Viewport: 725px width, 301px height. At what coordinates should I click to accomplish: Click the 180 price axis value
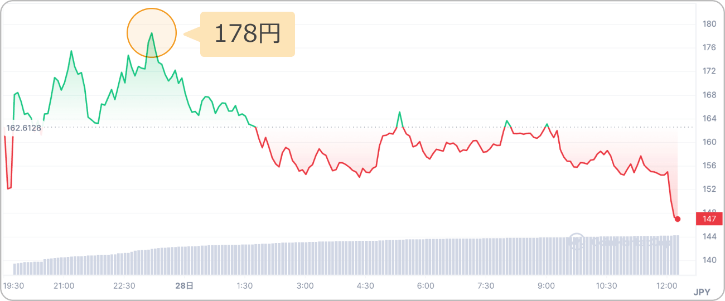click(710, 24)
